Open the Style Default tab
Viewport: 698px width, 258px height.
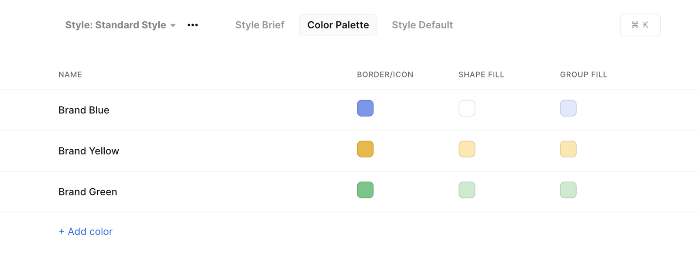(x=422, y=25)
